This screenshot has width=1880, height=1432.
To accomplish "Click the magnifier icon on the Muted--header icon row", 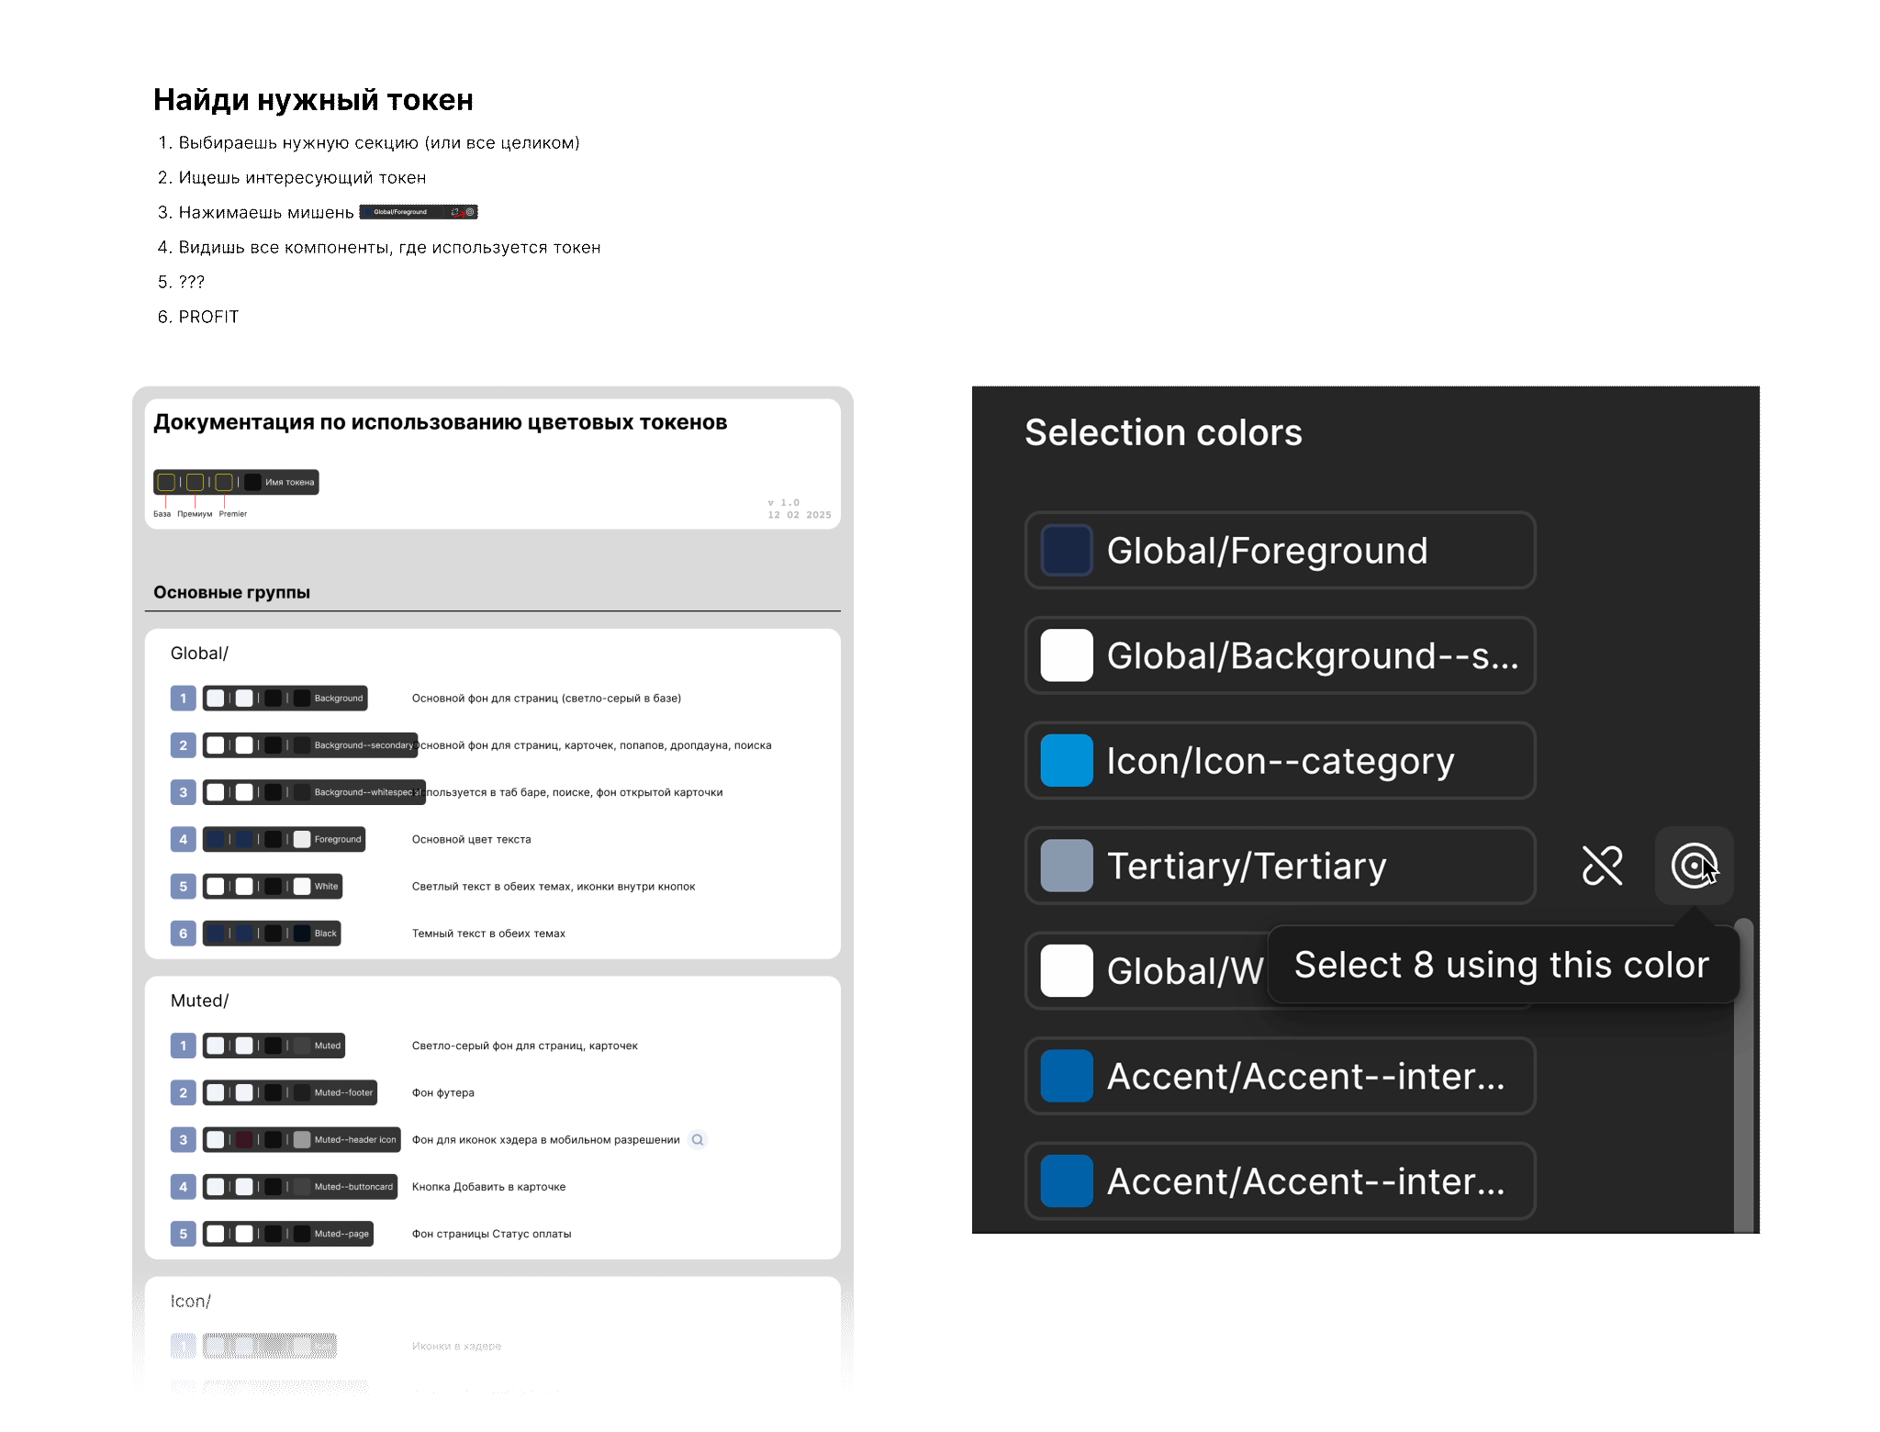I will (x=698, y=1140).
